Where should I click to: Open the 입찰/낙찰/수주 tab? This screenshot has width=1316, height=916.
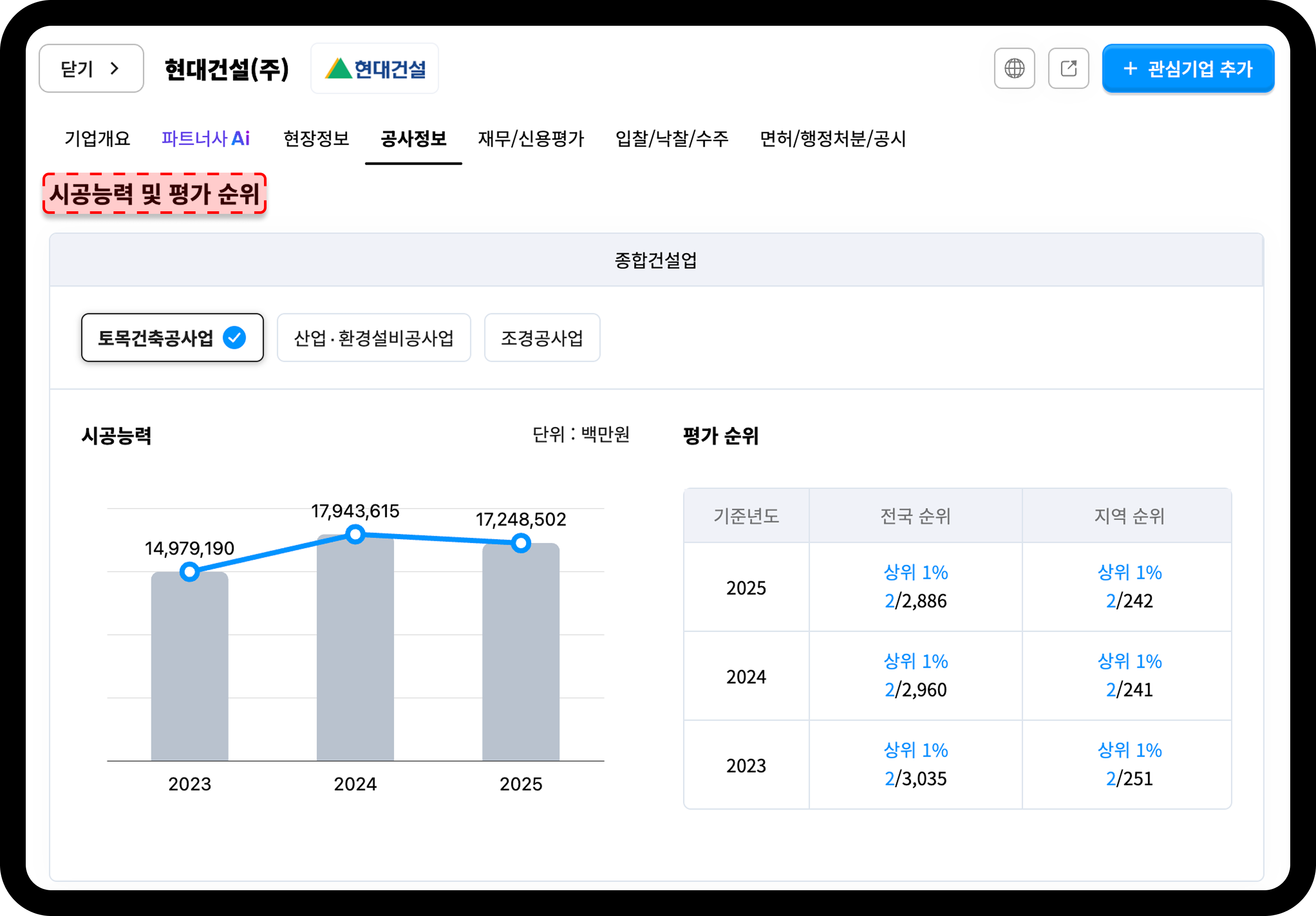[x=672, y=138]
